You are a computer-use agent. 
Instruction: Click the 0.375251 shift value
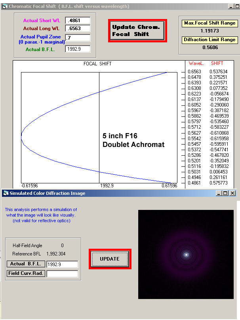click(x=218, y=77)
